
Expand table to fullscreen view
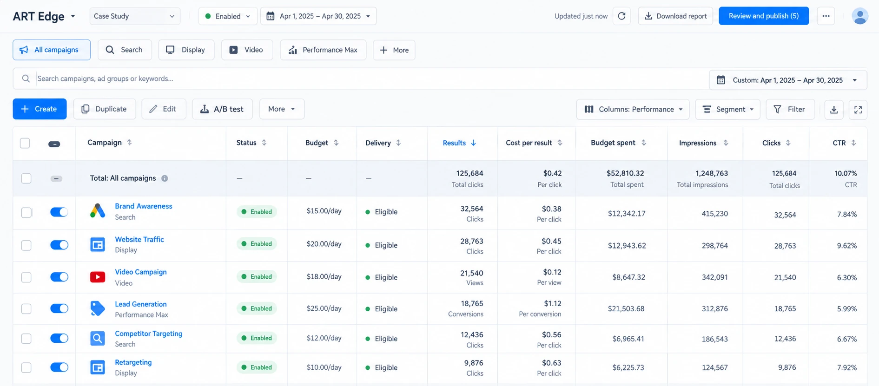[x=858, y=110]
